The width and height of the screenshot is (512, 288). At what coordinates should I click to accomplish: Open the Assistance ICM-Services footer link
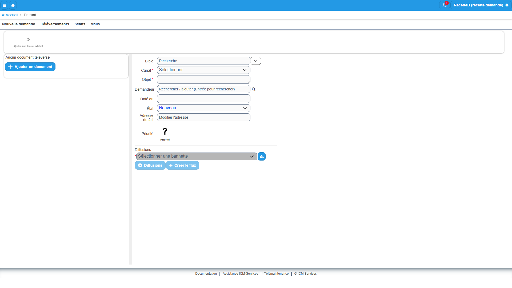click(x=240, y=274)
